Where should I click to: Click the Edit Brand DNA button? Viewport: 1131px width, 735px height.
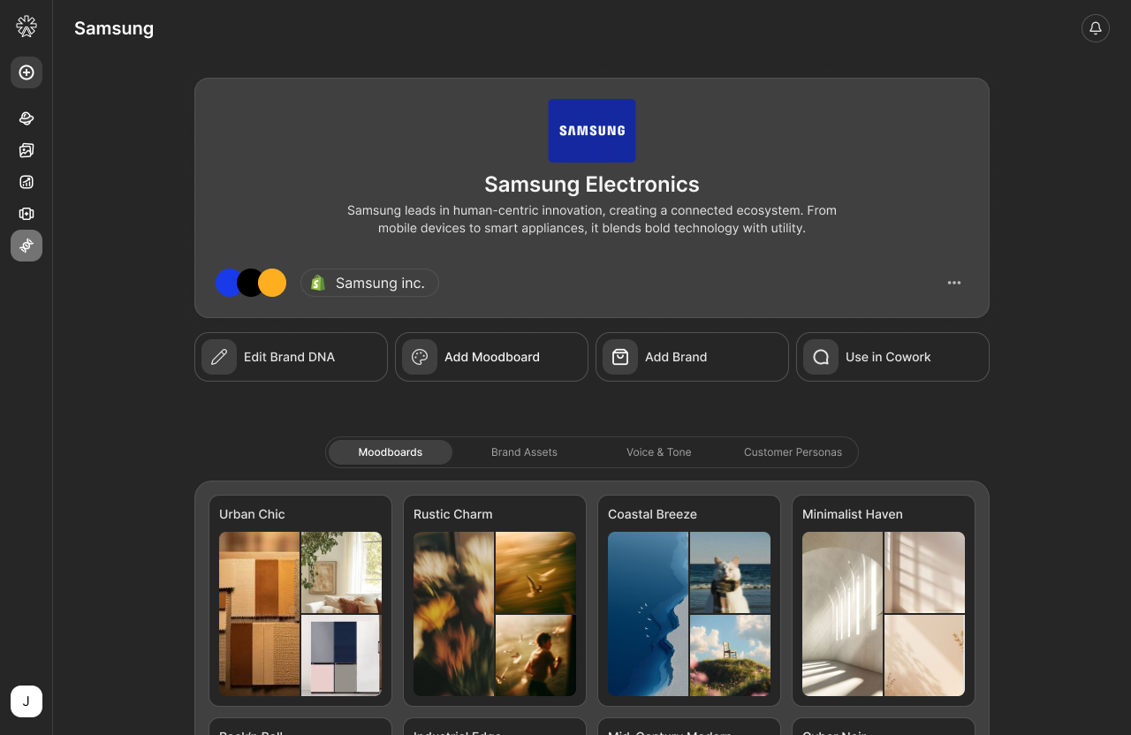[291, 357]
